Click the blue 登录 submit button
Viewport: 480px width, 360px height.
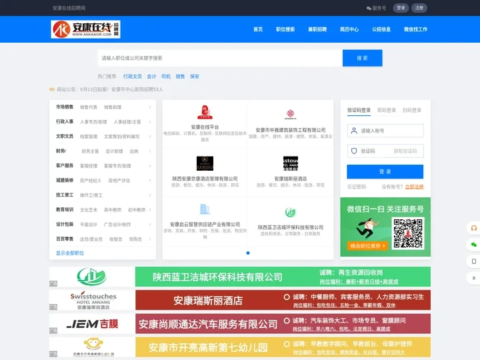tap(385, 171)
